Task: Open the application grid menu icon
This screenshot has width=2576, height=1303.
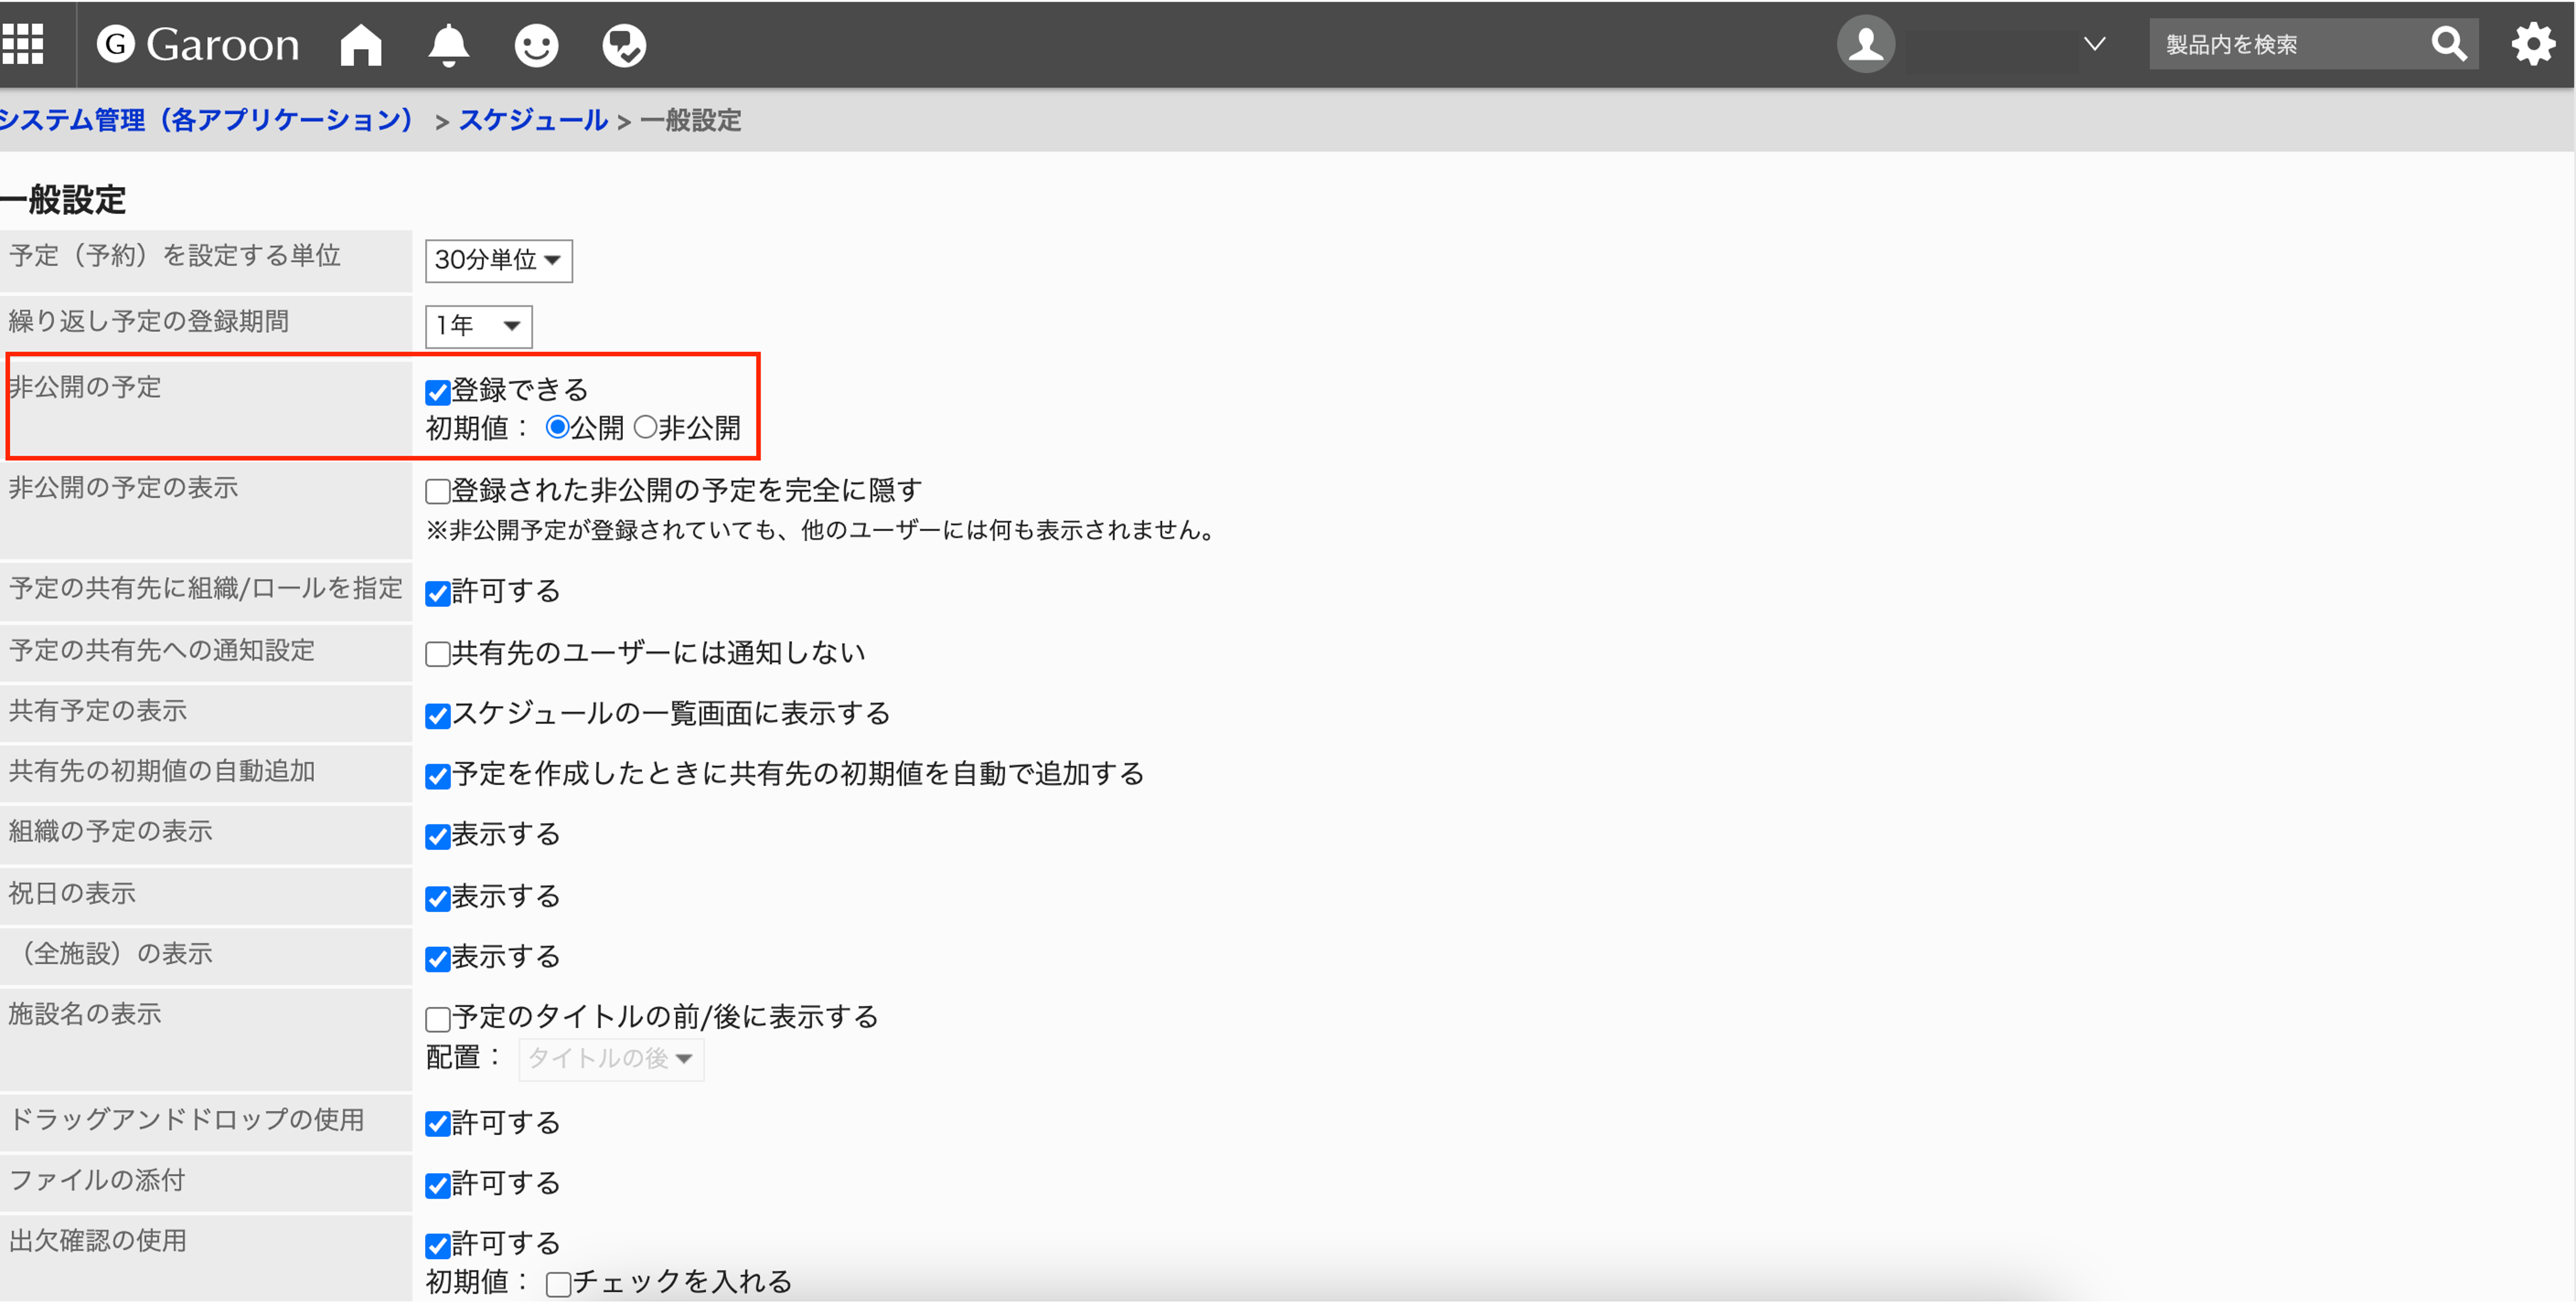Action: click(22, 45)
